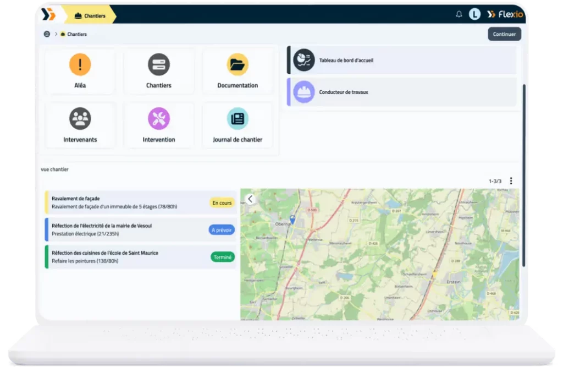This screenshot has width=563, height=367.
Task: Click the Conducteur de travaux helmet icon
Action: pos(303,92)
